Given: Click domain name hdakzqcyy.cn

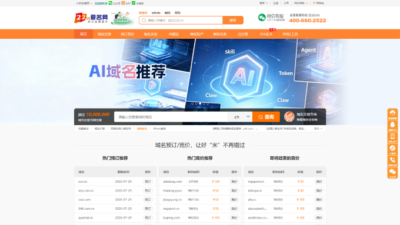Looking at the screenshot, I should [x=172, y=190].
